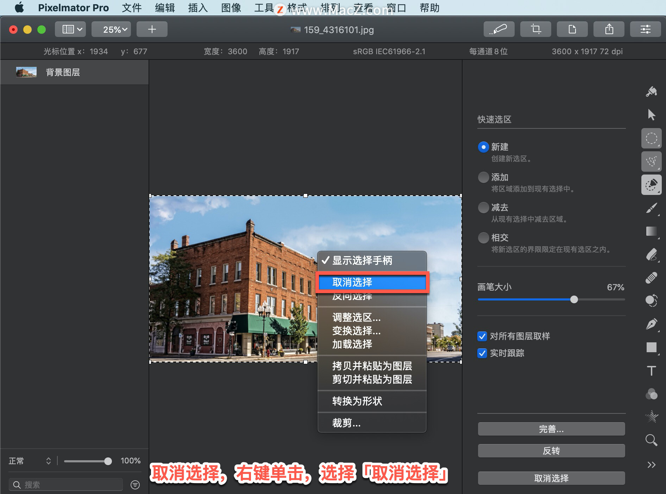The height and width of the screenshot is (494, 666).
Task: Open the Export/Share options
Action: click(609, 29)
